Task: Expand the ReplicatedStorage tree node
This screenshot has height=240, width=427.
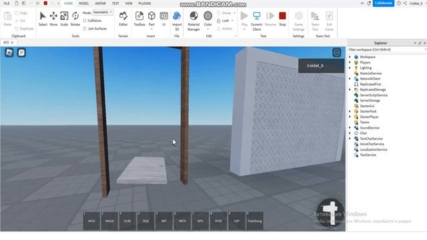Action: pos(350,89)
